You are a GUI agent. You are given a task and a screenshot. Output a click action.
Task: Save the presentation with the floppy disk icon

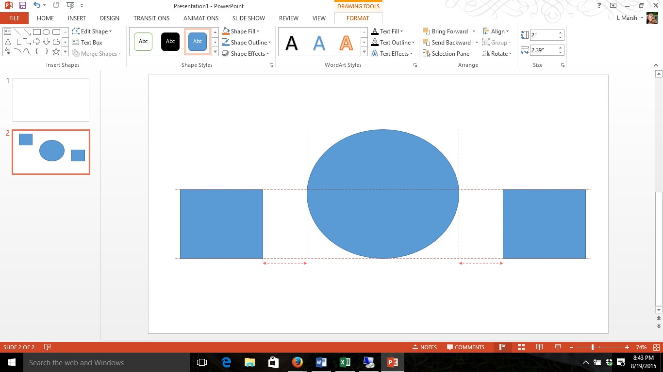[x=22, y=6]
